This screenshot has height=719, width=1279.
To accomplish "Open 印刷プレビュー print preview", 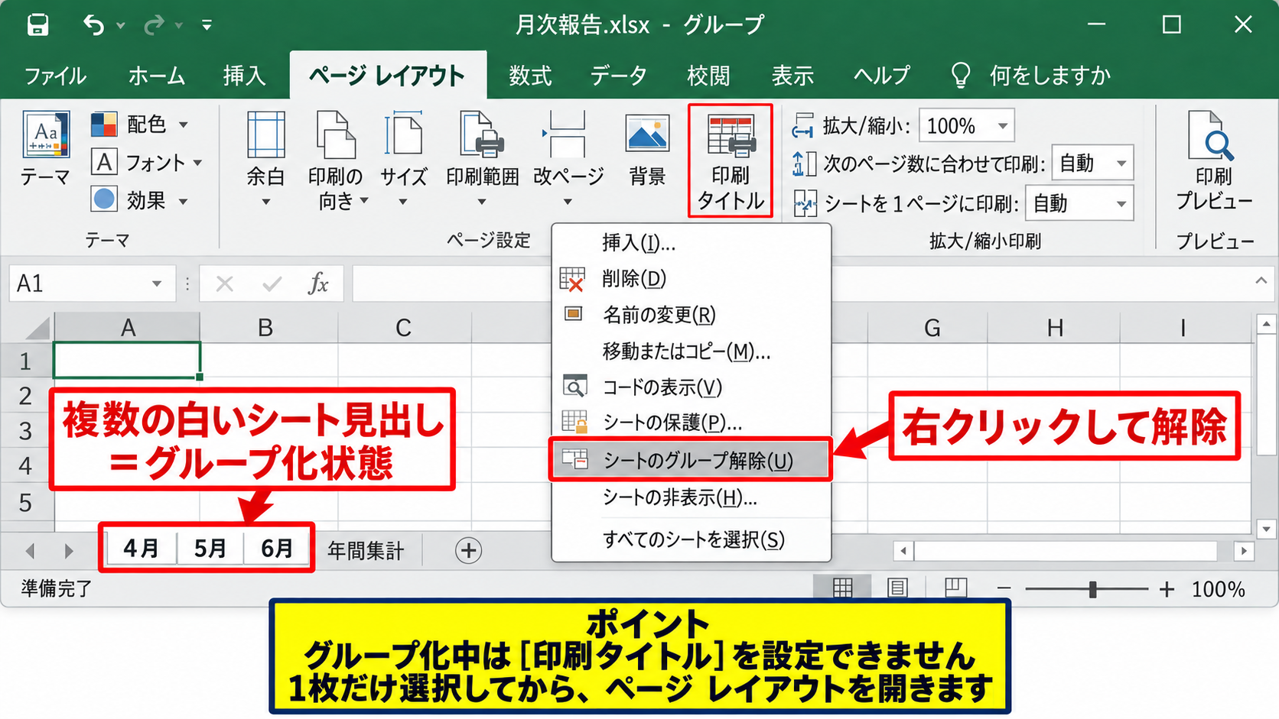I will (x=1214, y=161).
